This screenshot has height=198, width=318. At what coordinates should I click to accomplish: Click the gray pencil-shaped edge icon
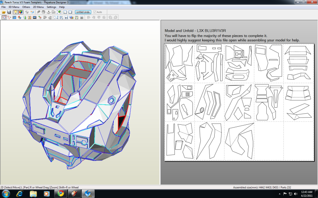pos(38,12)
